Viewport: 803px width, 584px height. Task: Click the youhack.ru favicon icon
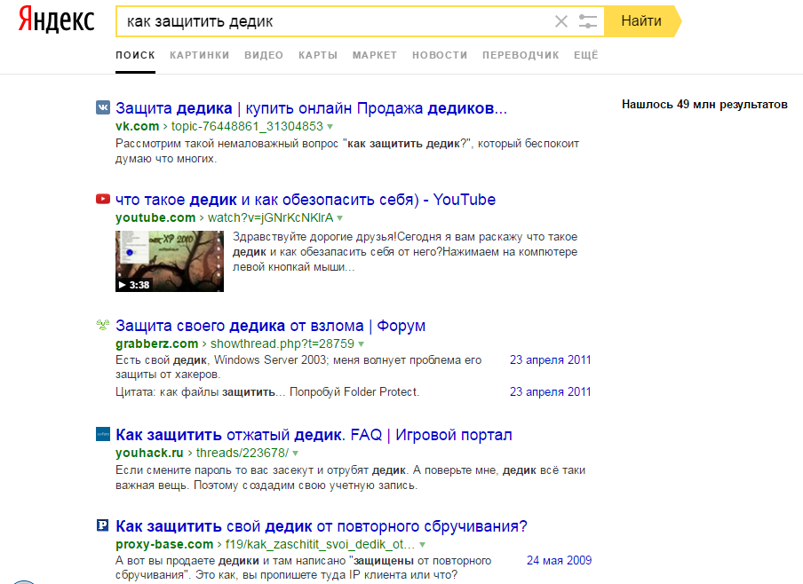(103, 434)
